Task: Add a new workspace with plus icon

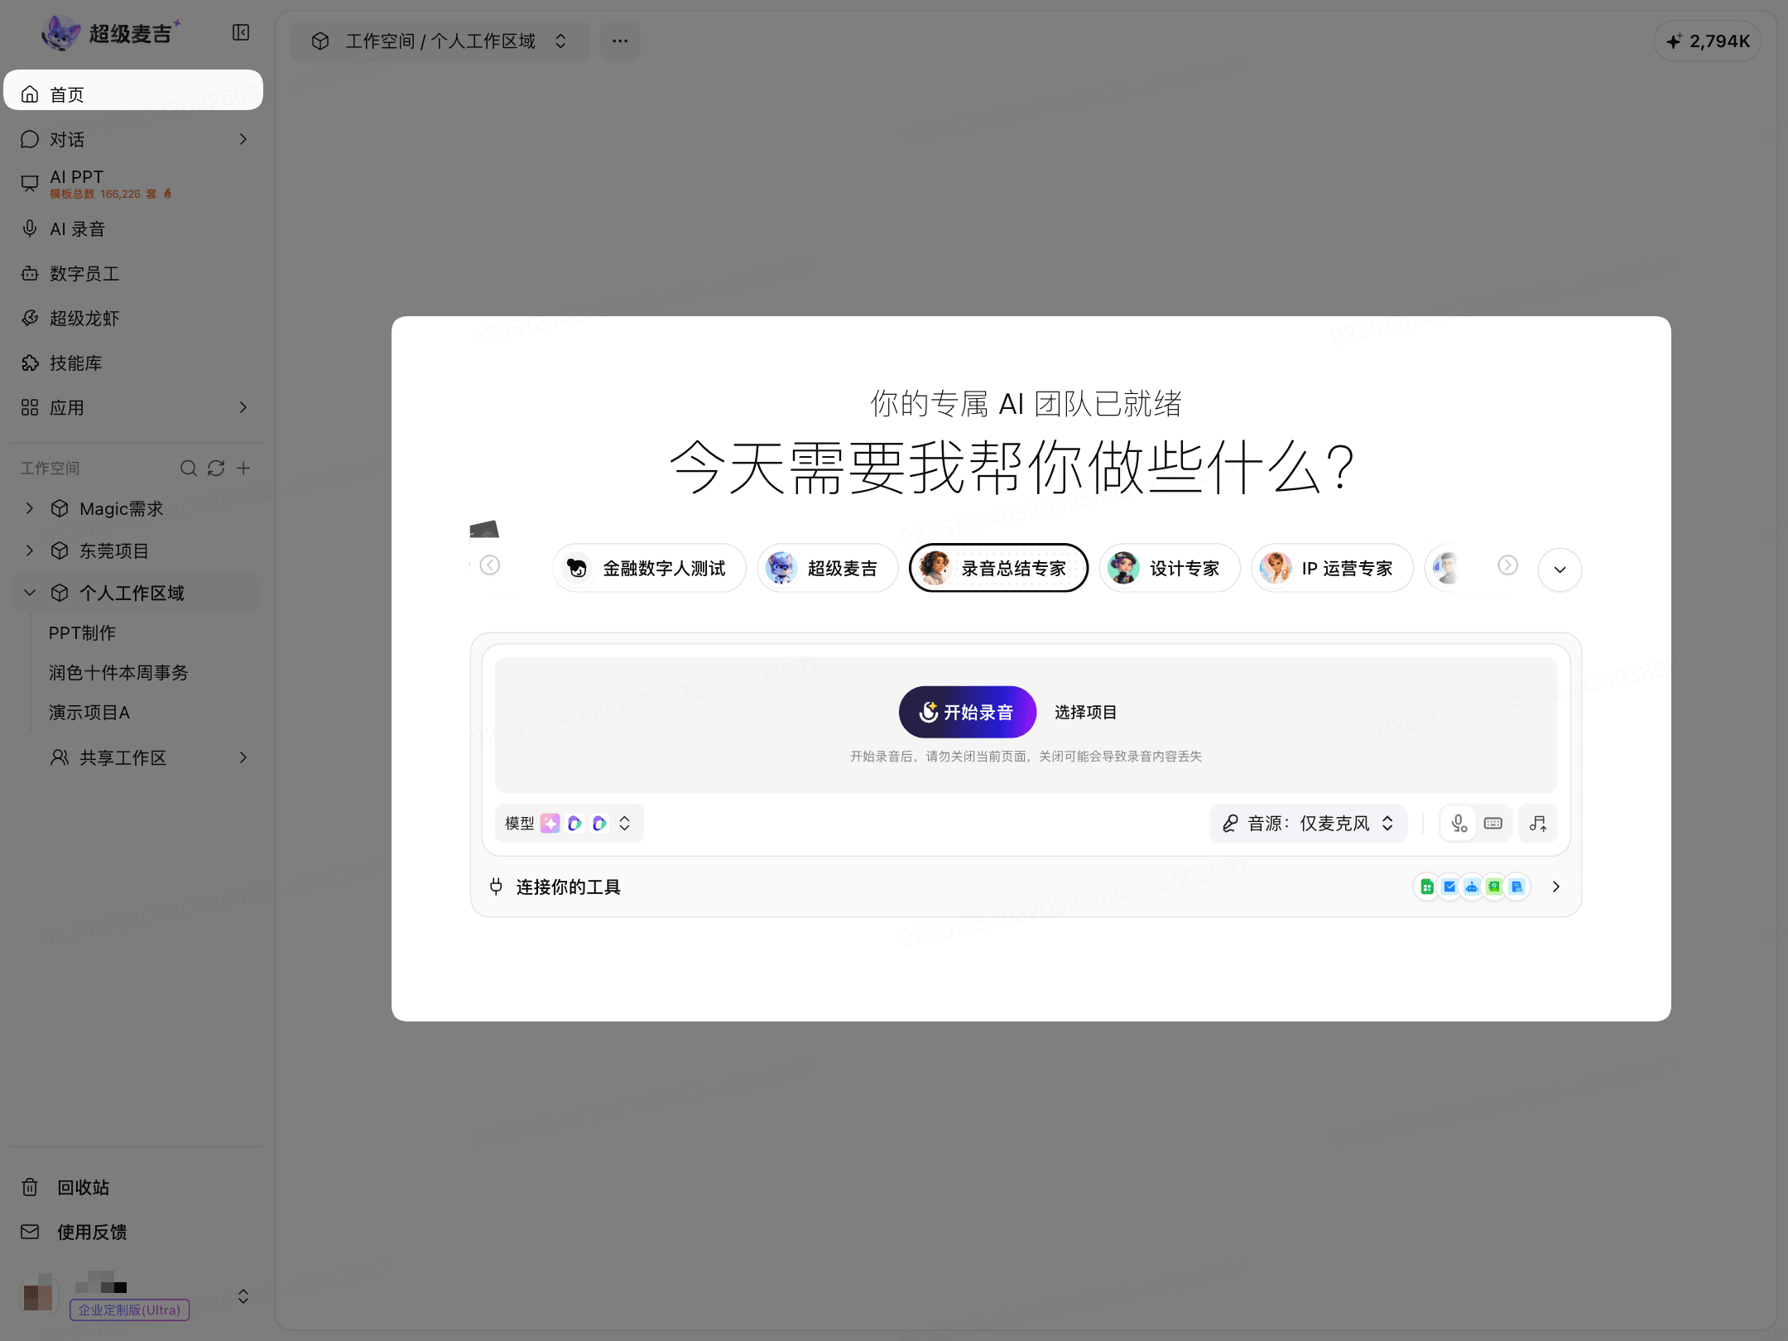Action: click(x=243, y=469)
